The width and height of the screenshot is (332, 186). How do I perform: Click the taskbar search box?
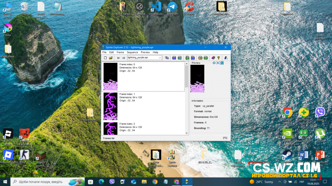(47, 182)
